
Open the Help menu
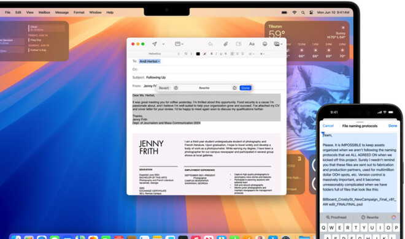point(110,12)
